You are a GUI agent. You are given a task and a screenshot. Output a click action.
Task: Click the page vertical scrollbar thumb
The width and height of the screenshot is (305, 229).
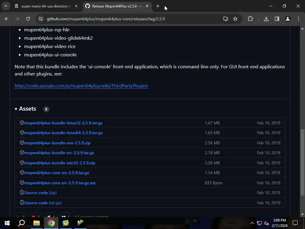[x=302, y=162]
